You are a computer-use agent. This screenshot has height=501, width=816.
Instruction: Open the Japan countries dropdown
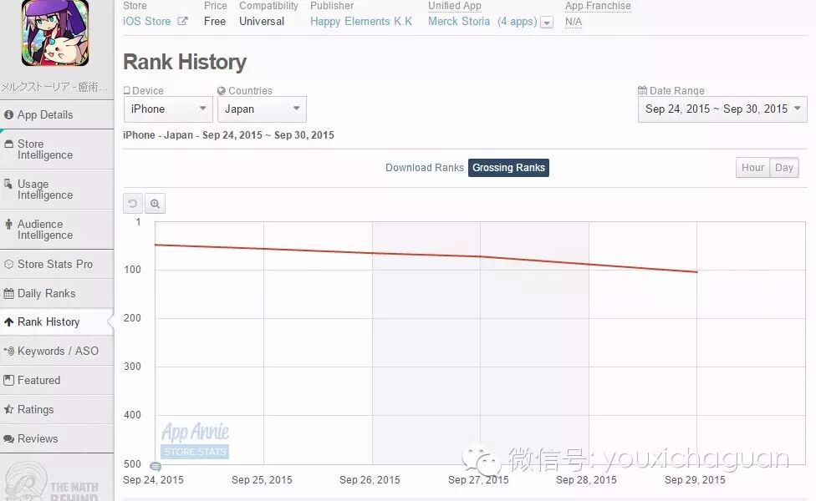262,109
